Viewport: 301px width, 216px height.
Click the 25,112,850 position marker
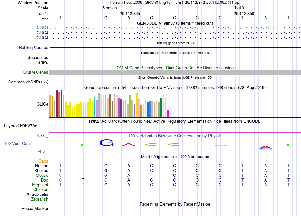pos(244,13)
